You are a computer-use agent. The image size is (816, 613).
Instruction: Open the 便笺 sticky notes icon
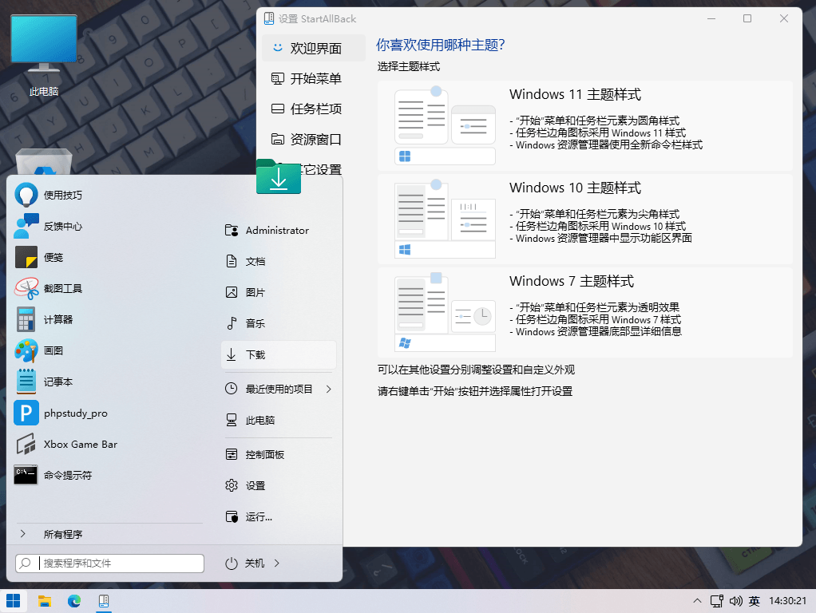pyautogui.click(x=26, y=257)
